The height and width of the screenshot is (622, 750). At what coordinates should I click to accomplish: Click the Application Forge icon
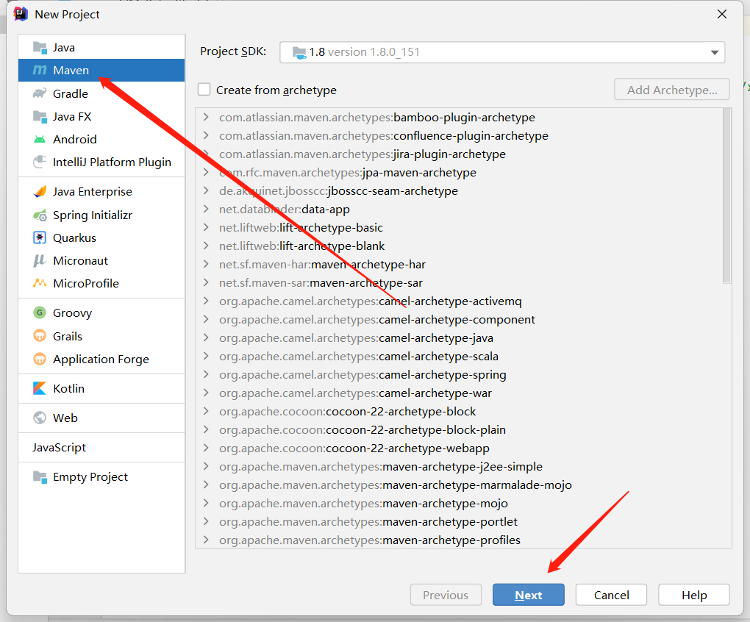pyautogui.click(x=40, y=359)
